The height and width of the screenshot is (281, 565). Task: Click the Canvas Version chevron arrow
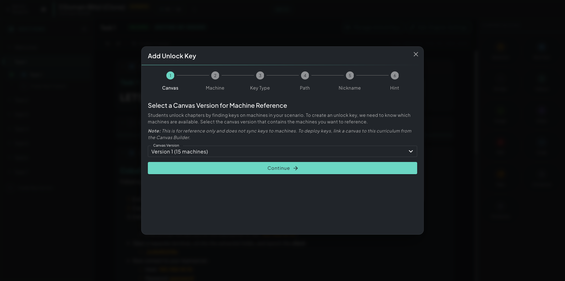(411, 151)
